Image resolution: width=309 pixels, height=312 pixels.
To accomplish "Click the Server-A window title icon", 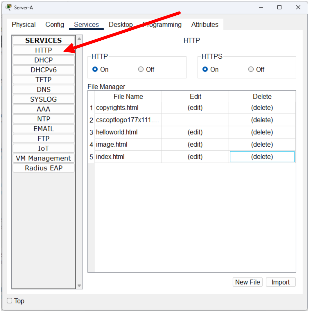I will click(9, 7).
